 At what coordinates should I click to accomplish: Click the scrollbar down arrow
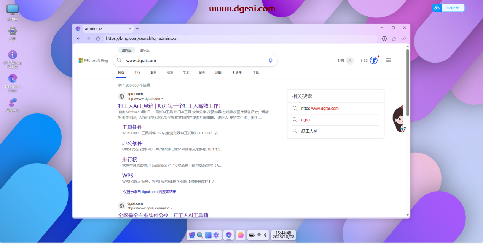tap(408, 215)
